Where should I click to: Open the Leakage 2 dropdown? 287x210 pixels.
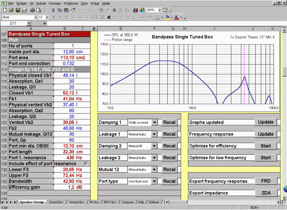(154, 158)
